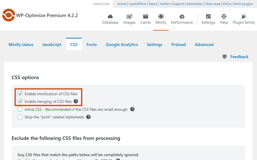257x160 pixels.
Task: Open the Settings sliders icon
Action: 208,16
